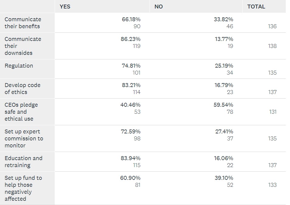Click the Regulation row label
The width and height of the screenshot is (290, 205).
[x=19, y=66]
